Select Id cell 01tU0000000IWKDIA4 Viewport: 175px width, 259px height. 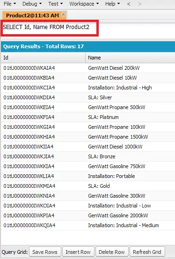pyautogui.click(x=43, y=97)
